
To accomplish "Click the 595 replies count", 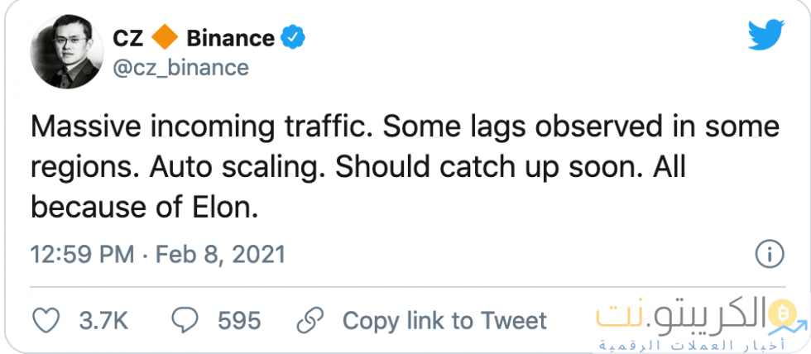I will [x=239, y=320].
